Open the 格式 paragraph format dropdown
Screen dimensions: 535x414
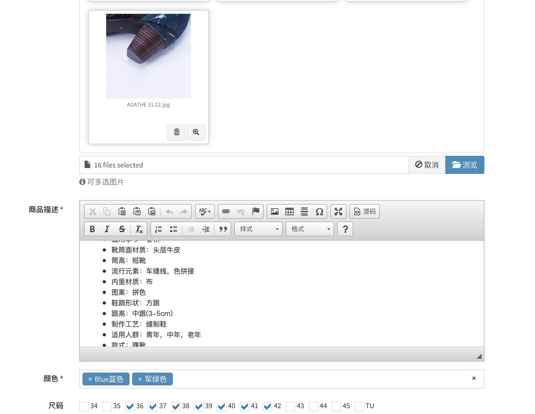[x=309, y=229]
